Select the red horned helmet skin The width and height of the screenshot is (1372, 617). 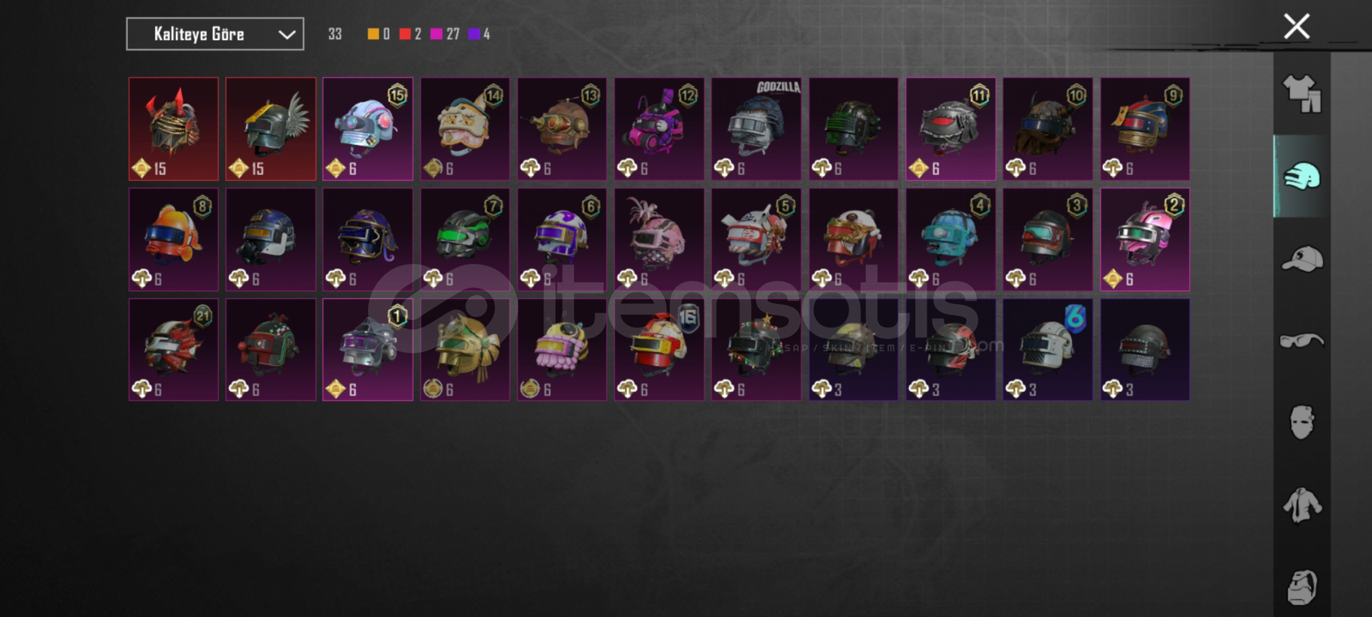coord(174,129)
